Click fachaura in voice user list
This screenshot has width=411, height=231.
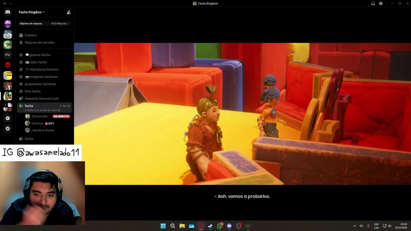tap(37, 123)
